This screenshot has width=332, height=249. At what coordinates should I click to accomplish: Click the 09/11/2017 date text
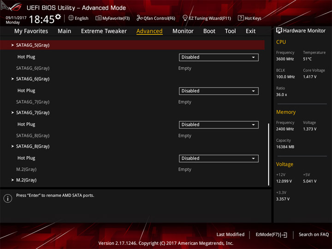tap(16, 18)
